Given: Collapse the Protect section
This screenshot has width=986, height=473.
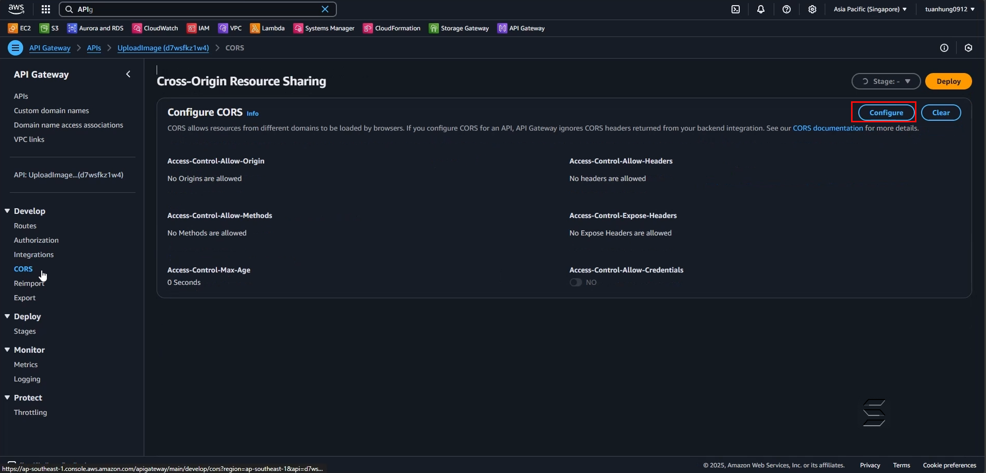Looking at the screenshot, I should [x=7, y=397].
